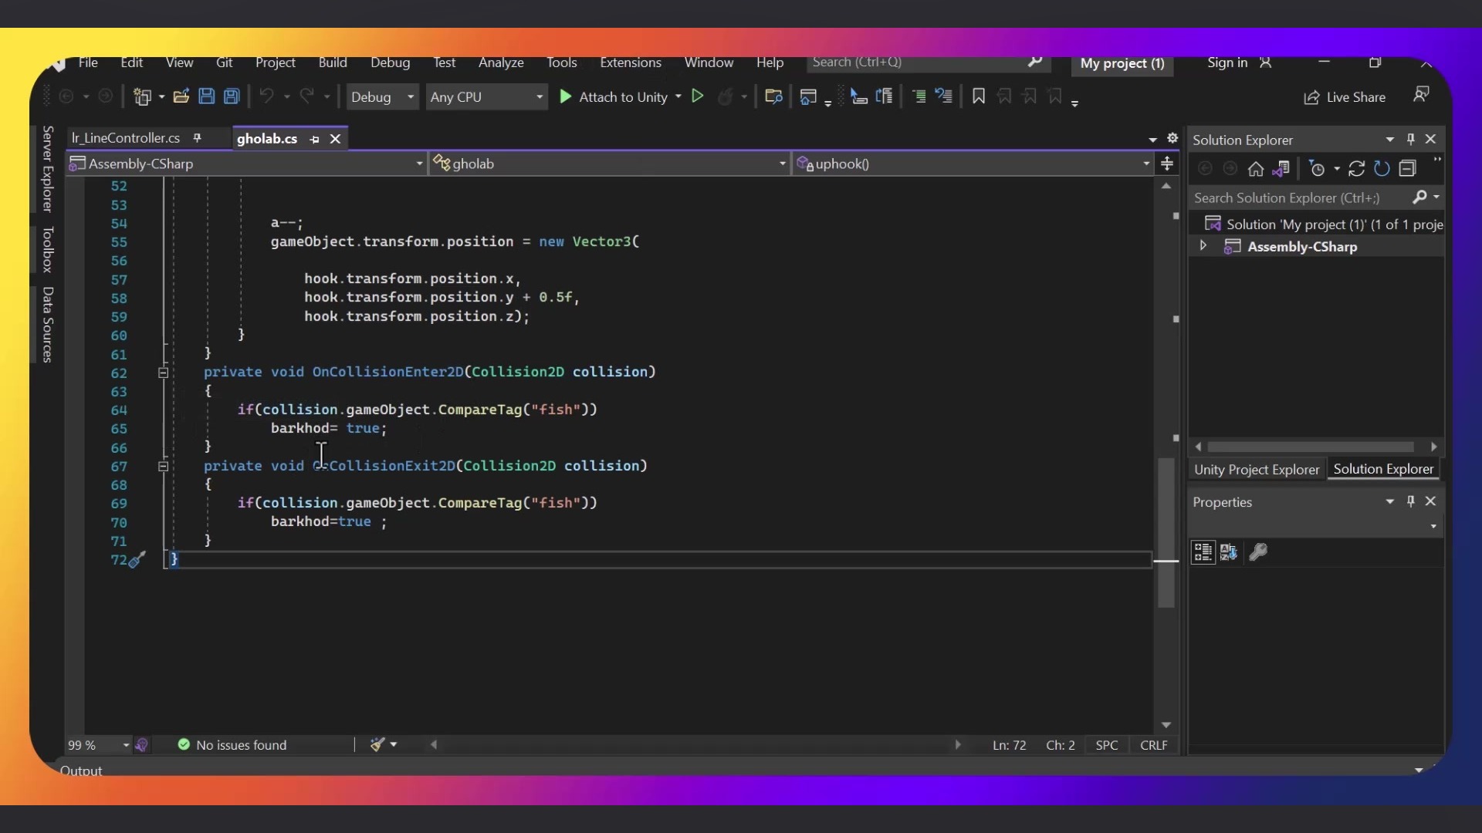Collapse the OnCollisionEnter2D method outline
Image resolution: width=1482 pixels, height=833 pixels.
(163, 373)
